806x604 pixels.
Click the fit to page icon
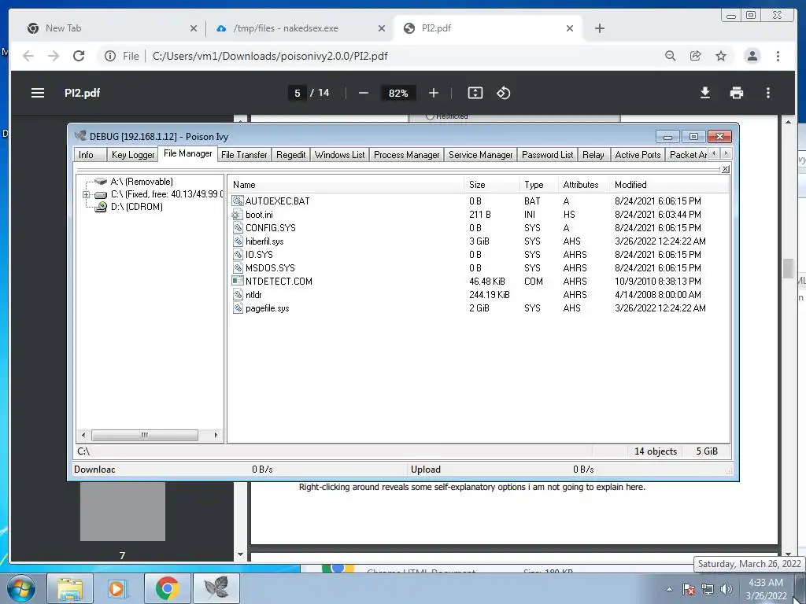[x=475, y=93]
